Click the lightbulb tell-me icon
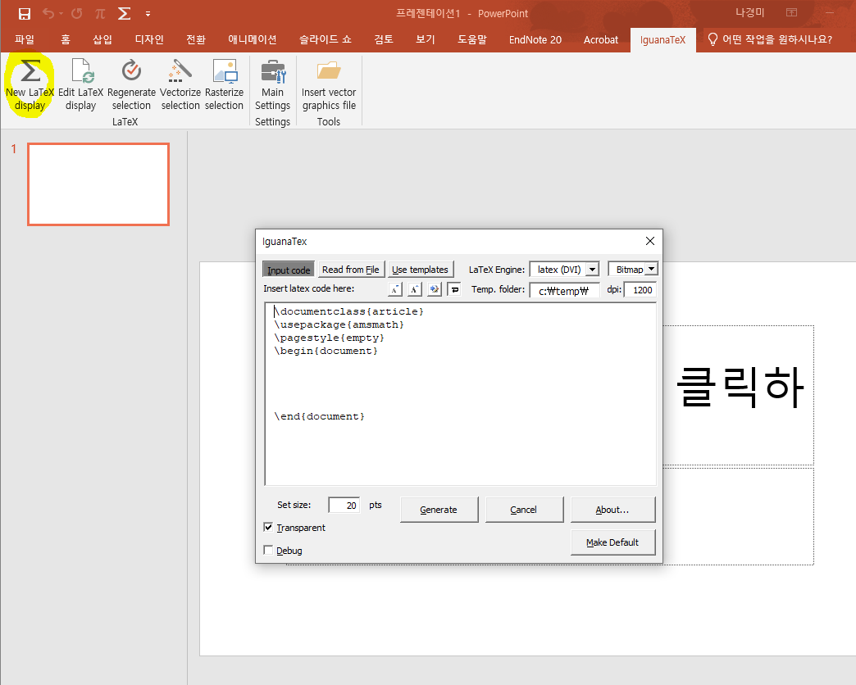This screenshot has width=856, height=685. pyautogui.click(x=713, y=39)
